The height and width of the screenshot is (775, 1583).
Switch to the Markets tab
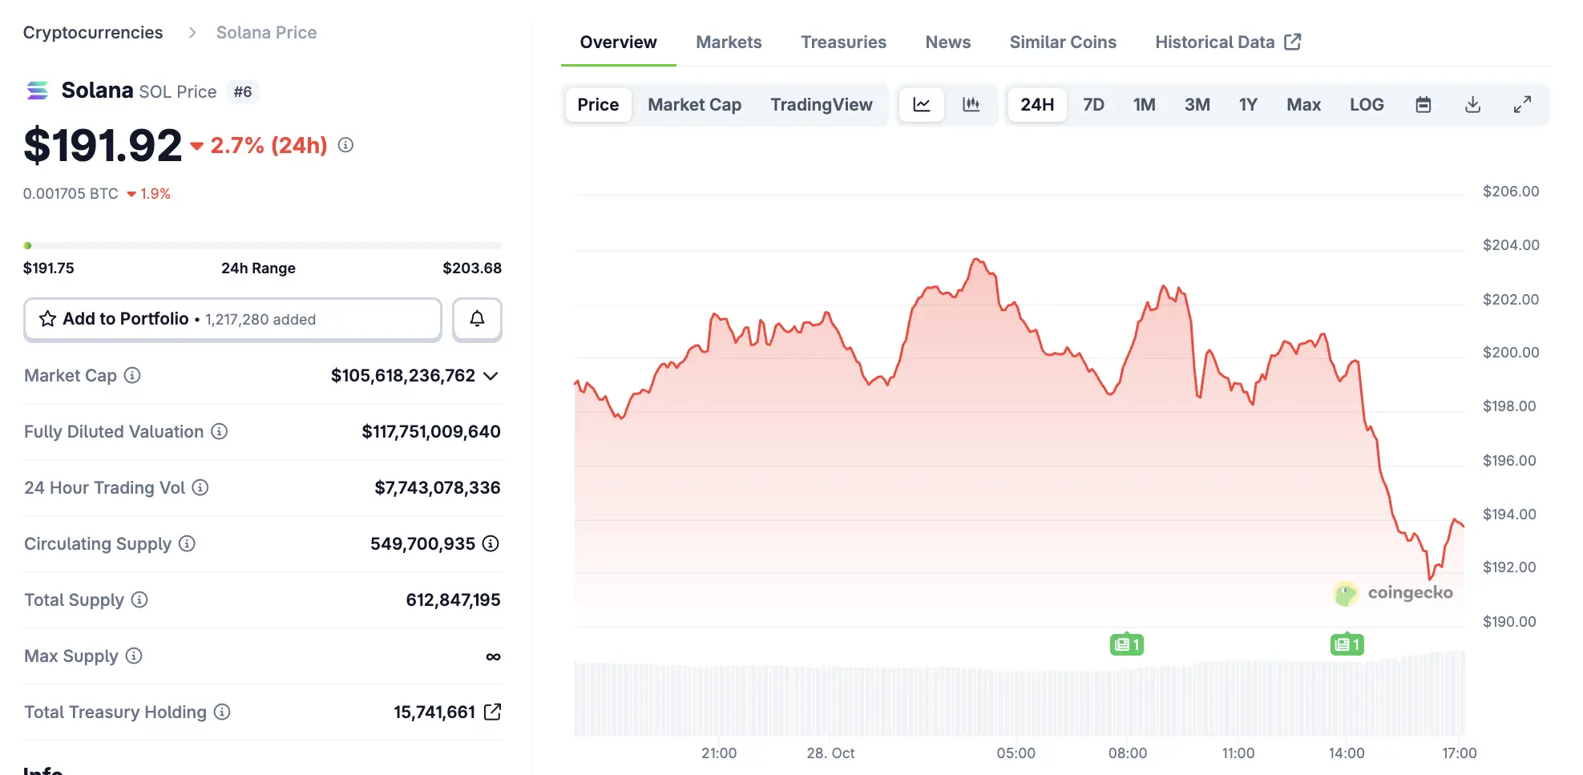[728, 42]
